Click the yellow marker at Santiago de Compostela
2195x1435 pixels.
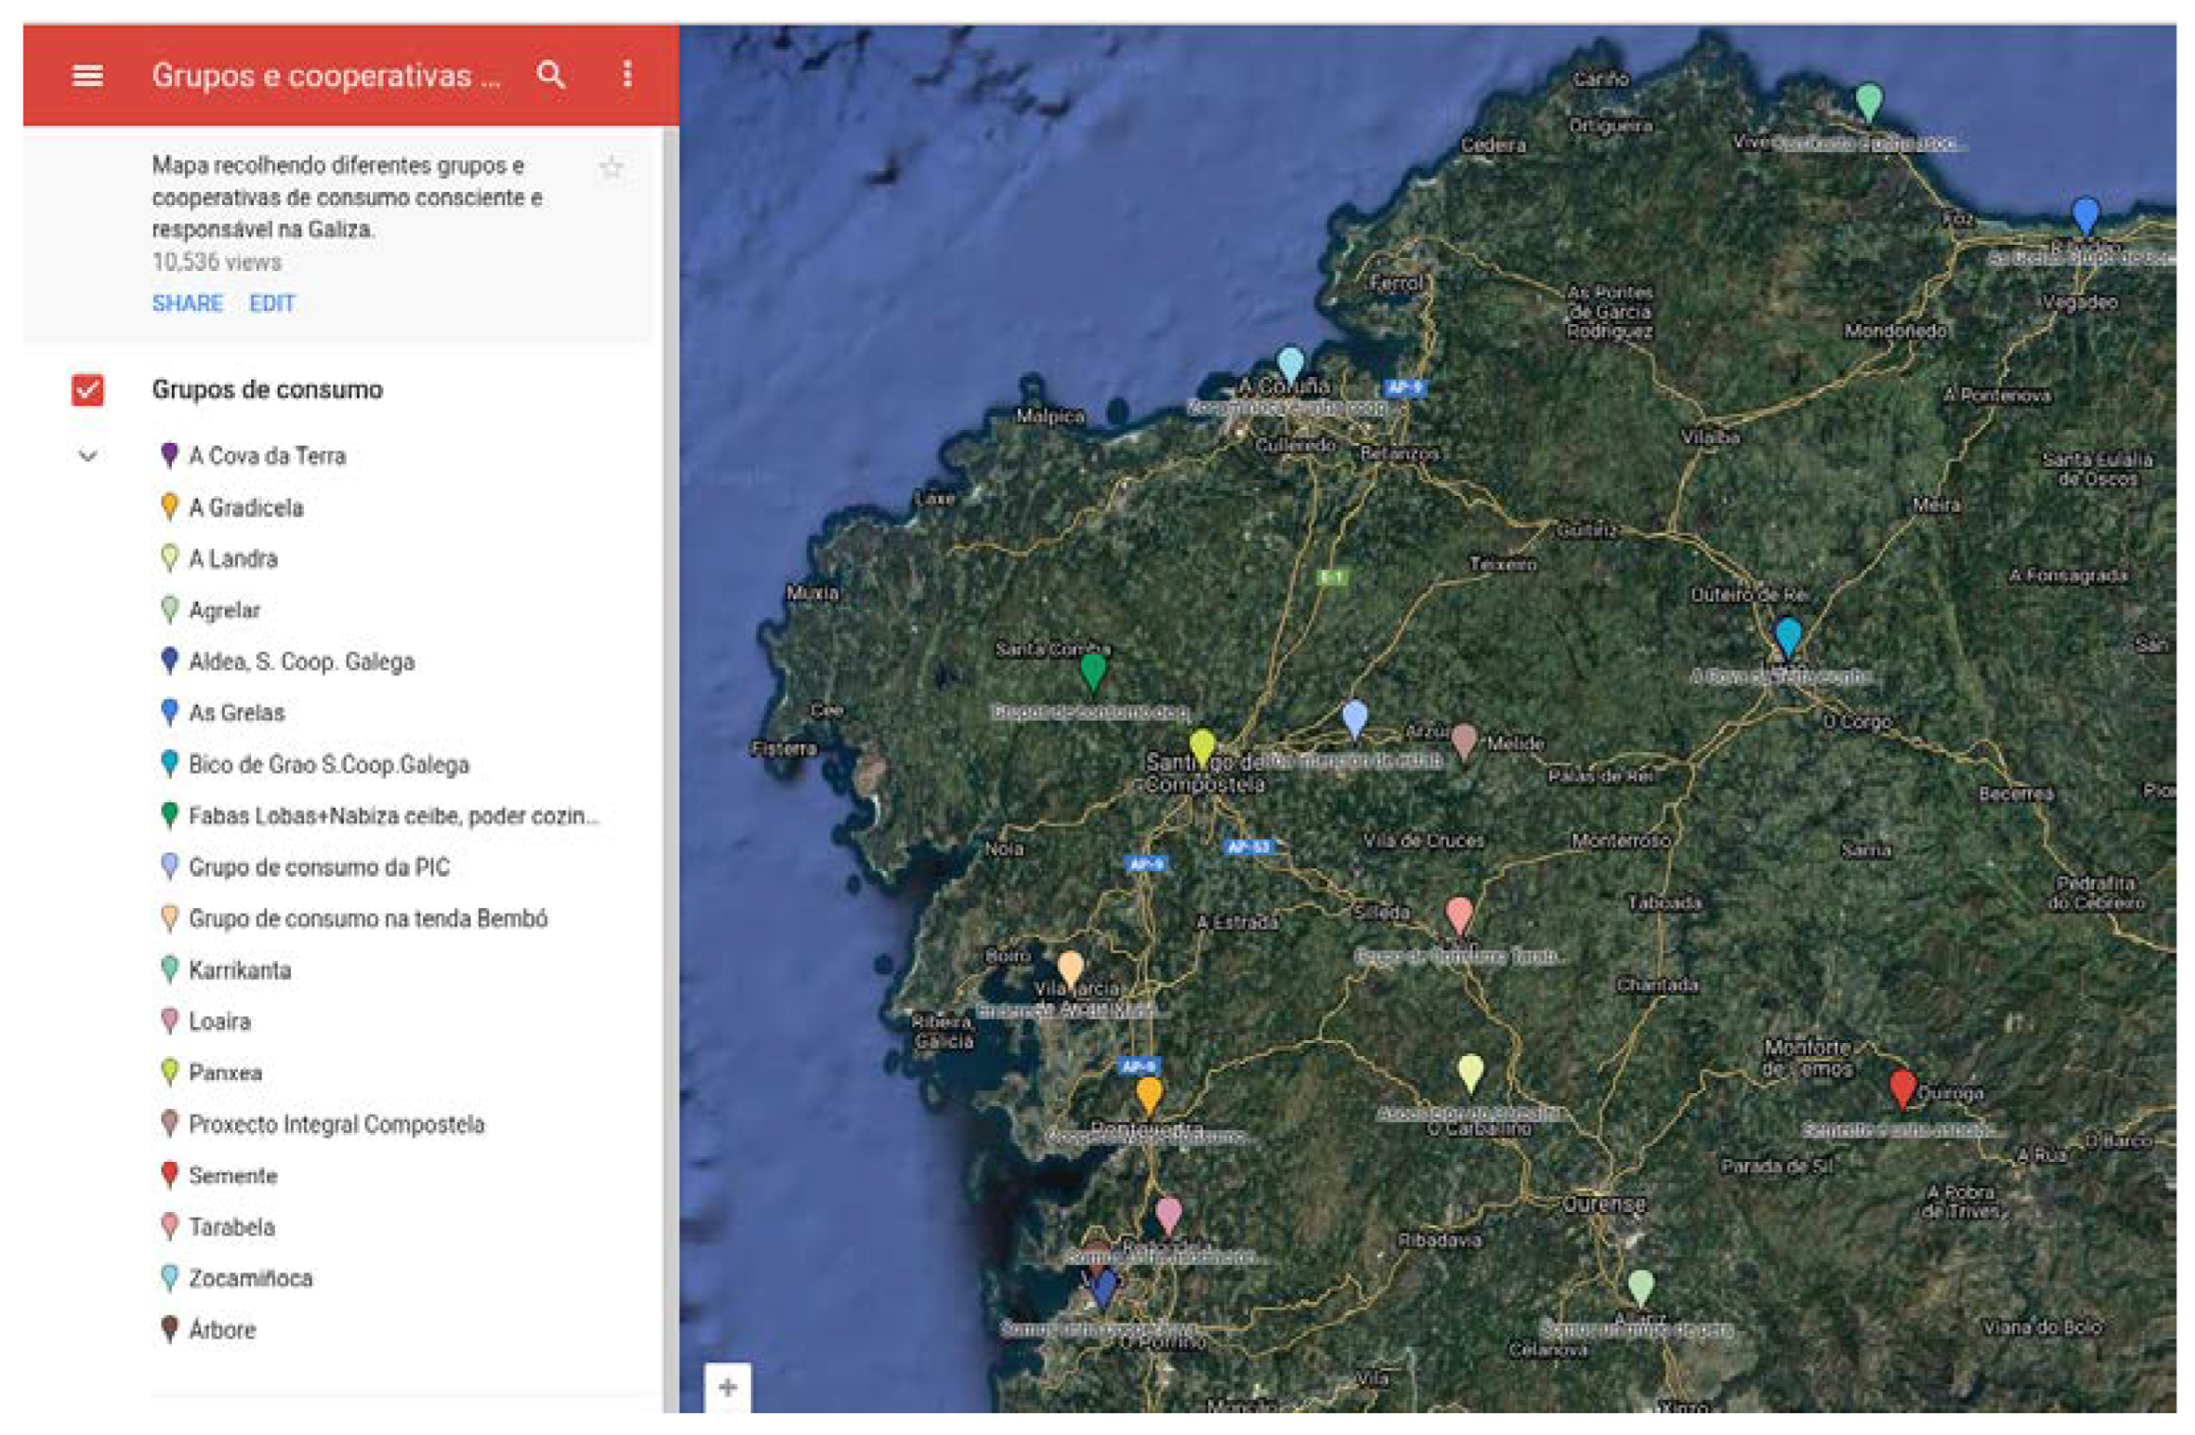click(1201, 746)
